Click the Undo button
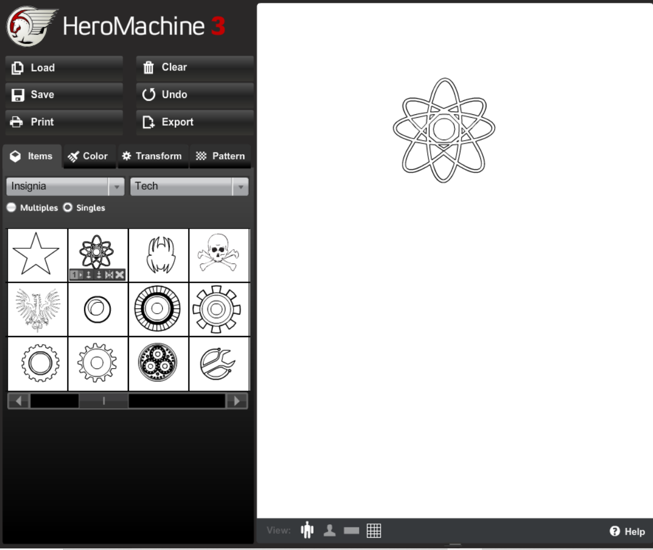 pos(194,95)
